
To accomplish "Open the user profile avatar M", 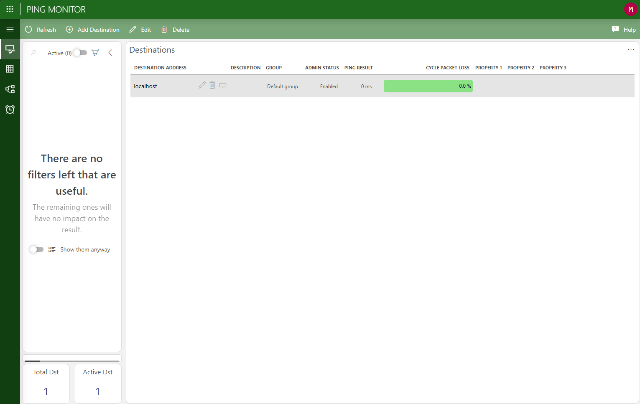I will pyautogui.click(x=630, y=9).
